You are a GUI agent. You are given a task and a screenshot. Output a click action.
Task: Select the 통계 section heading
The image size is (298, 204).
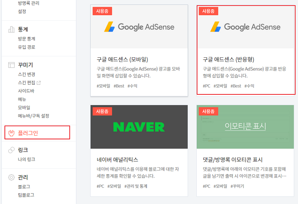[x=23, y=29]
